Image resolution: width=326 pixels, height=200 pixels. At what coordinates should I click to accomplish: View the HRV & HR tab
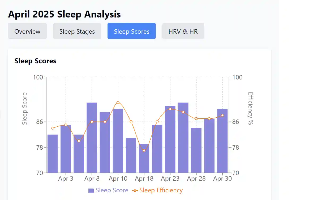pyautogui.click(x=183, y=31)
